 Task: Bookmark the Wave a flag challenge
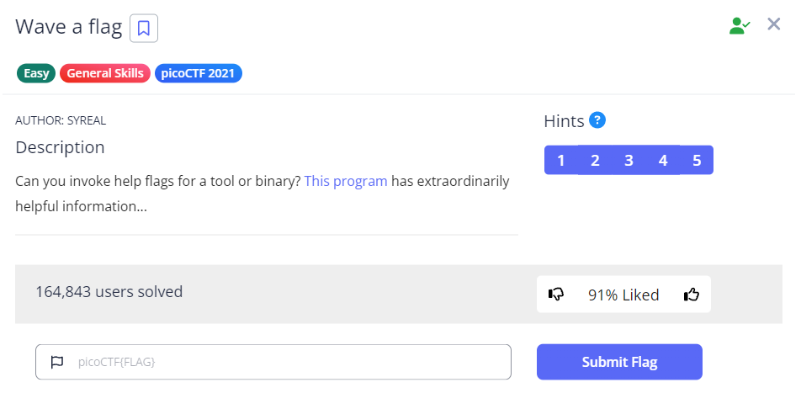pyautogui.click(x=144, y=28)
